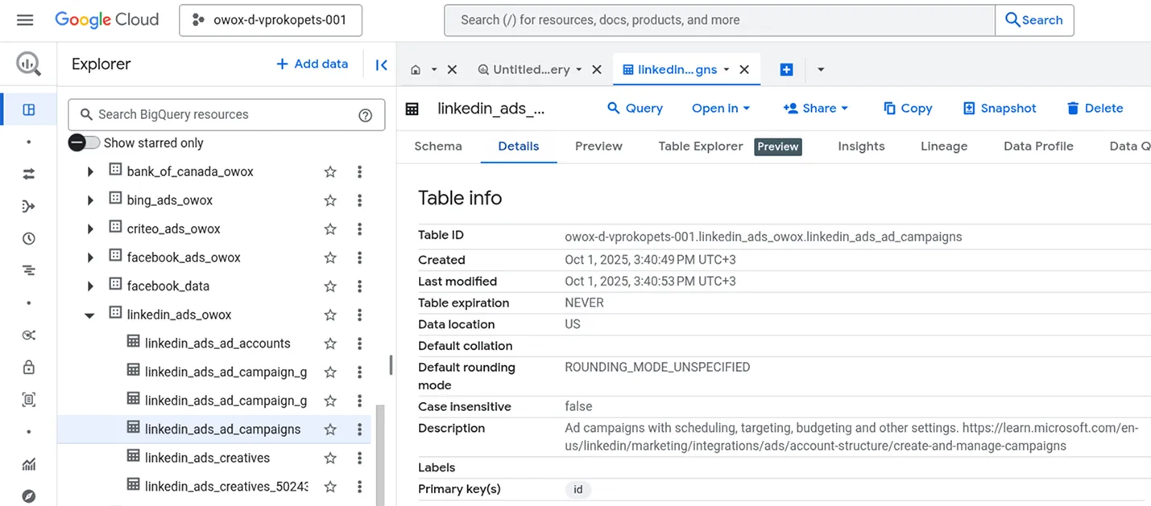Screen dimensions: 1151x506
Task: Click the Add data button
Action: pyautogui.click(x=312, y=64)
